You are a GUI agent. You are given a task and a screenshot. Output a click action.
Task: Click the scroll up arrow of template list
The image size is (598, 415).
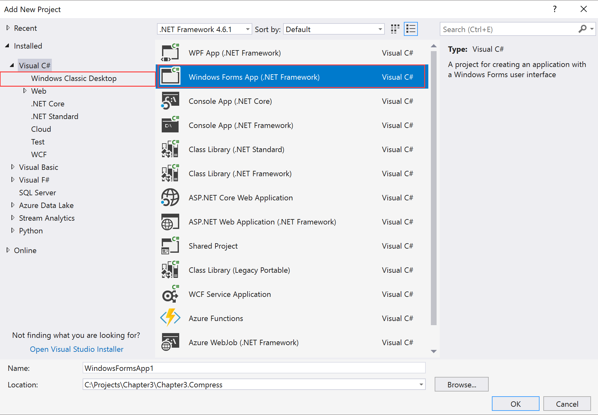click(x=434, y=46)
